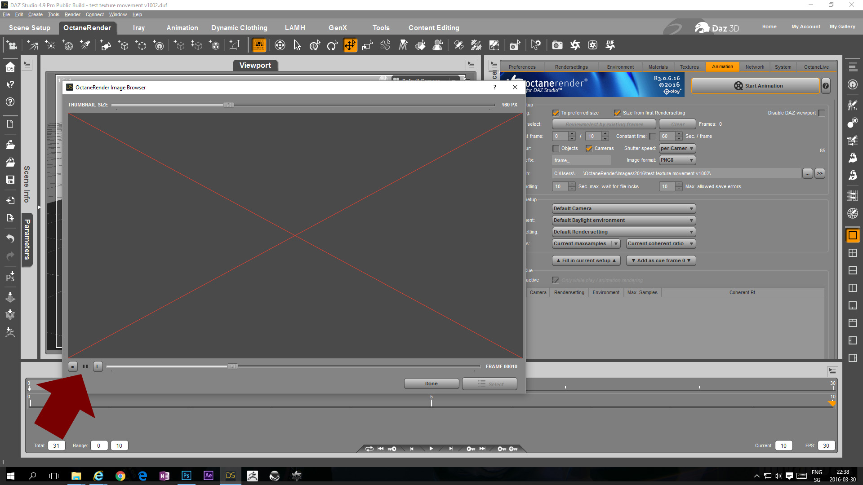Expand the Default Daylight environment dropdown
Viewport: 863px width, 485px height.
(623, 220)
